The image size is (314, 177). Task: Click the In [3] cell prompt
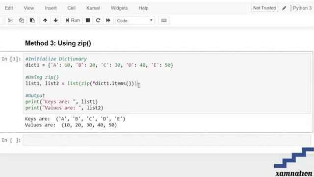[x=11, y=59]
